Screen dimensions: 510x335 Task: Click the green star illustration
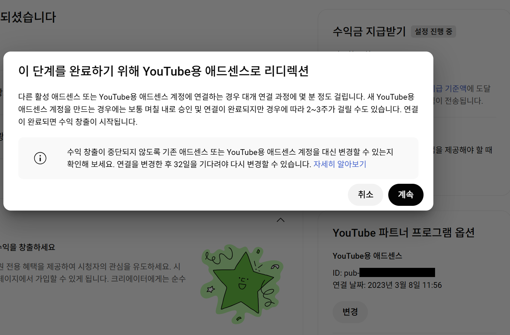click(x=242, y=284)
